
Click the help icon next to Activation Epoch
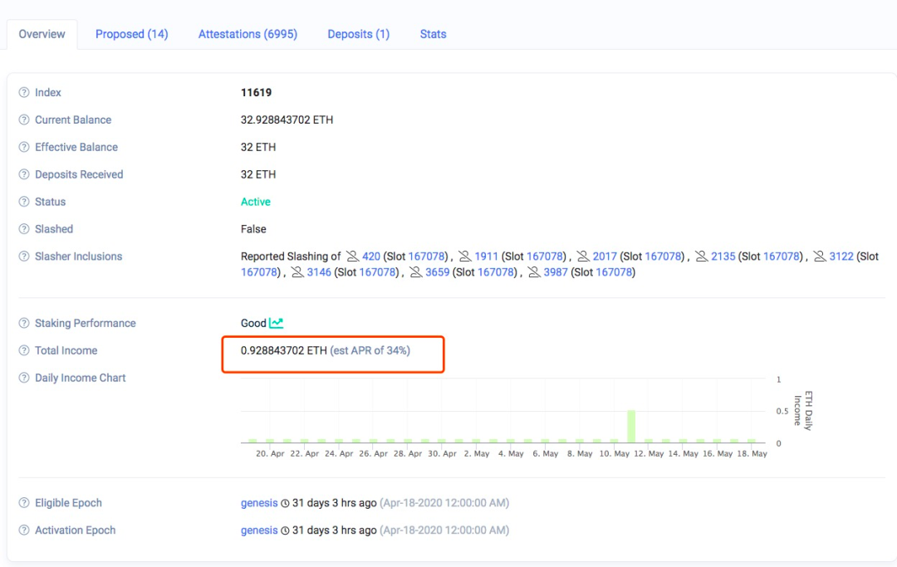click(x=23, y=530)
